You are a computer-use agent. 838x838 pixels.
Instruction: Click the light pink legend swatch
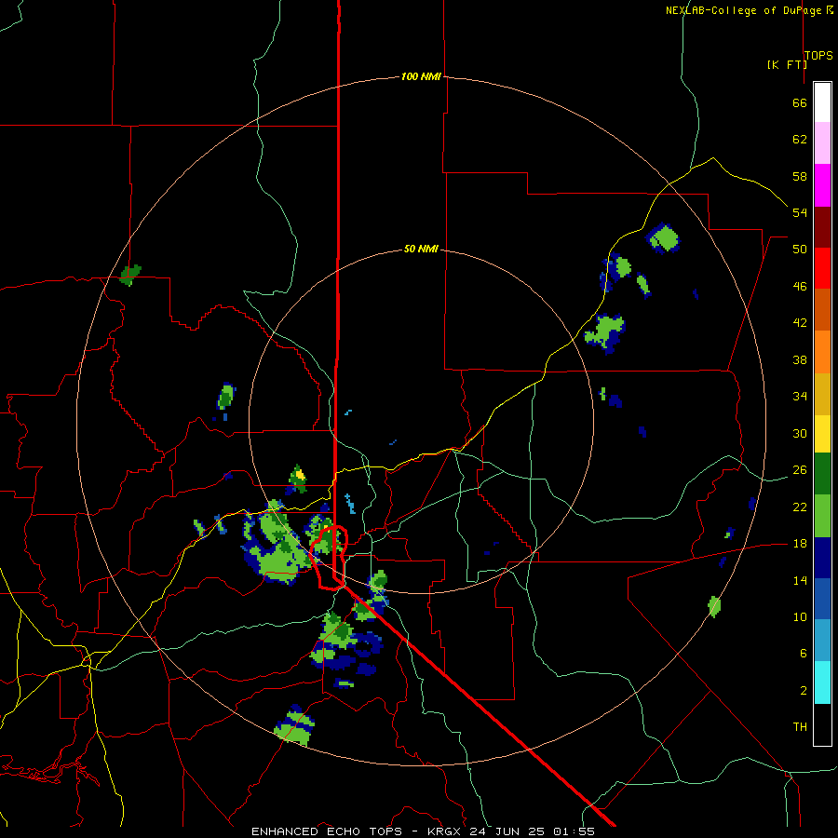click(x=822, y=143)
